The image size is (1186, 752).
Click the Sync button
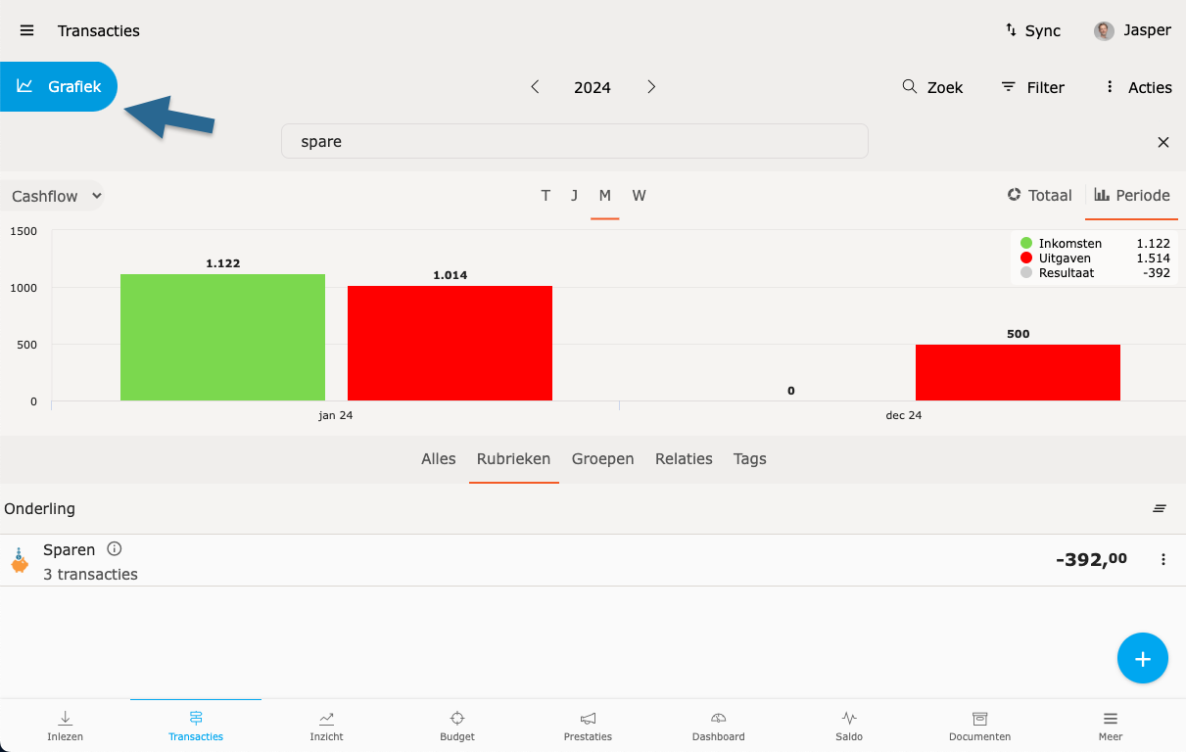(x=1033, y=30)
